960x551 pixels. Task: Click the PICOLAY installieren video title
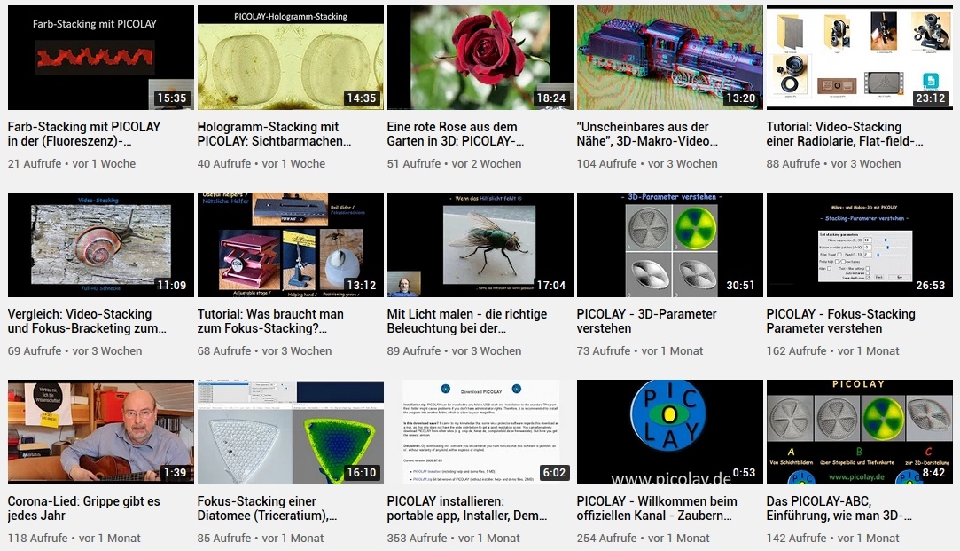click(459, 508)
